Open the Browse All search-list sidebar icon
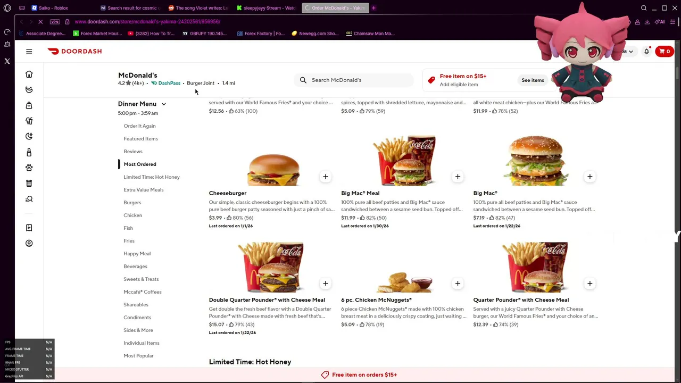Screen dimensions: 681x383 (29, 199)
